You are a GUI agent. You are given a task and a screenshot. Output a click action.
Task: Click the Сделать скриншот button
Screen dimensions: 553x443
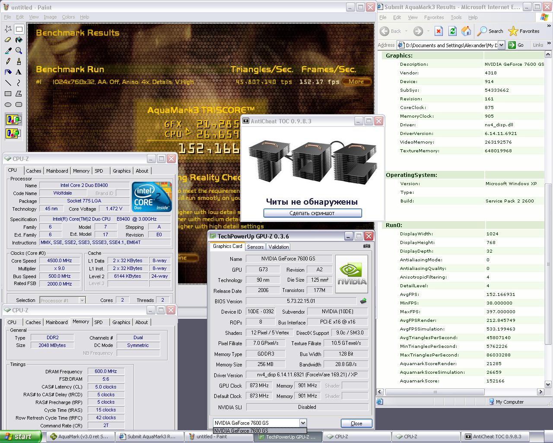pos(312,213)
